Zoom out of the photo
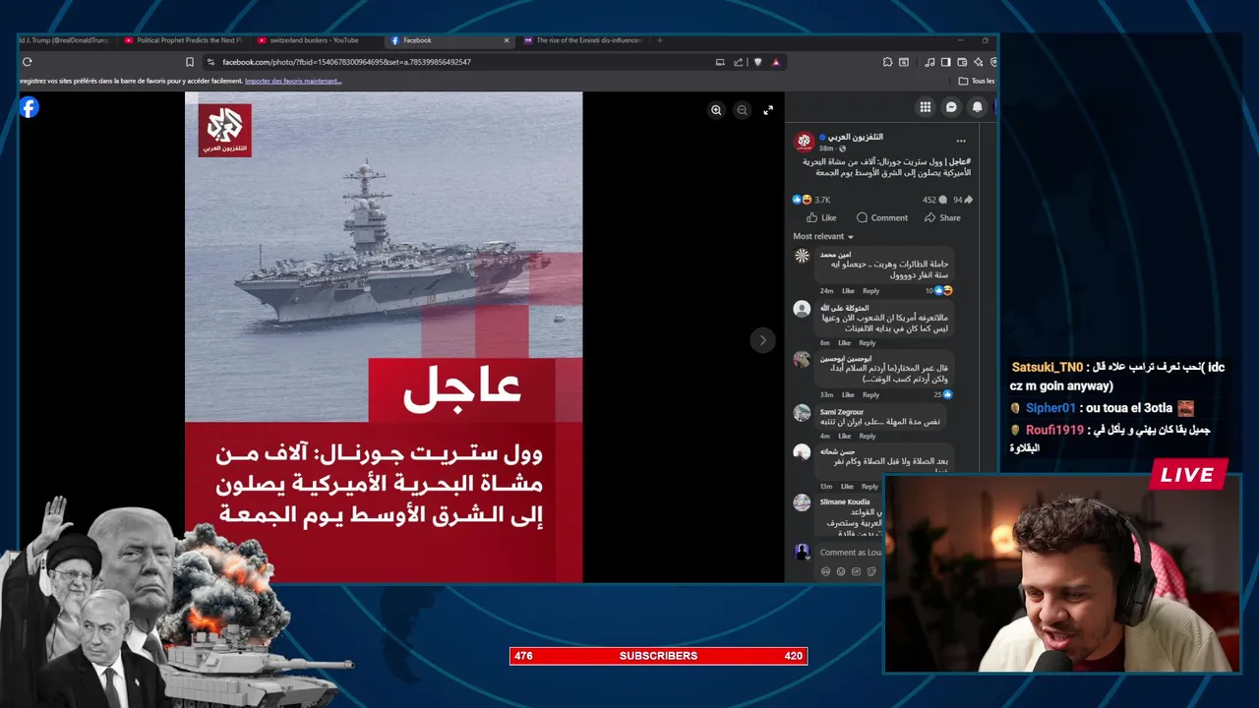The image size is (1259, 708). 743,110
